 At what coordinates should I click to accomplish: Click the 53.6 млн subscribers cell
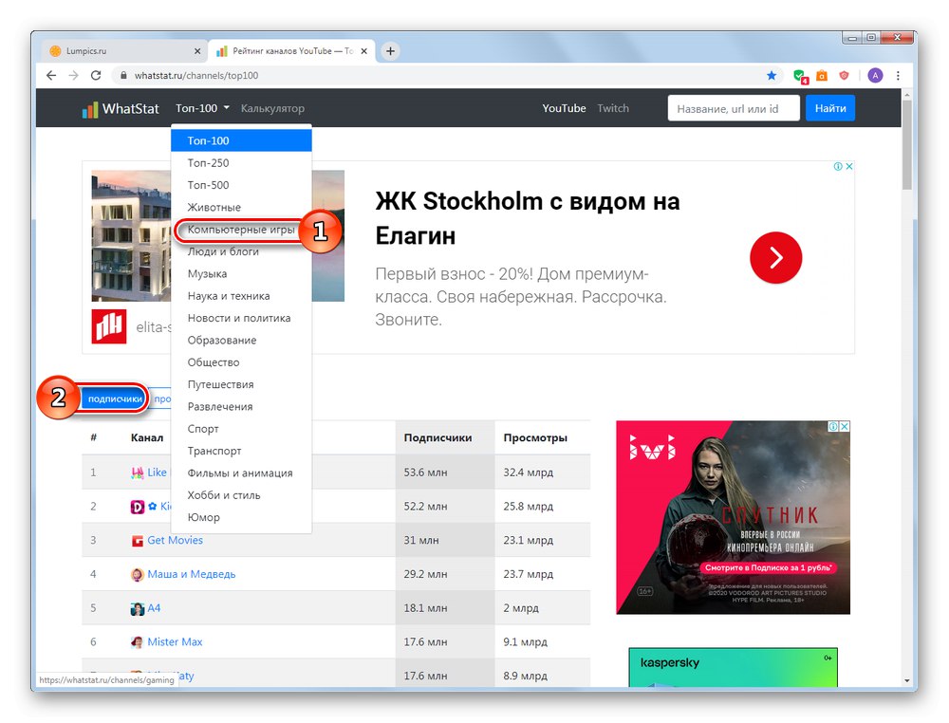coord(445,473)
